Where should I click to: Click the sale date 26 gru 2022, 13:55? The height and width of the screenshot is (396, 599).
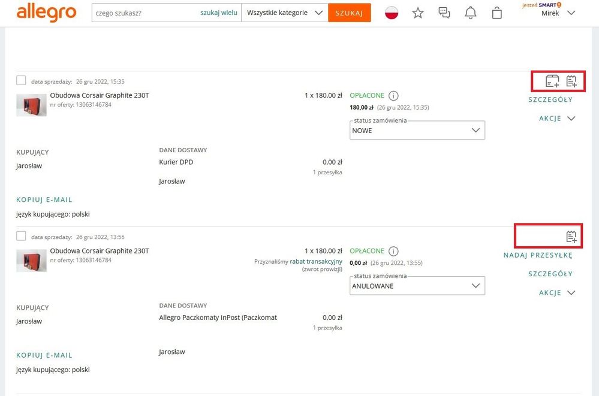coord(100,237)
